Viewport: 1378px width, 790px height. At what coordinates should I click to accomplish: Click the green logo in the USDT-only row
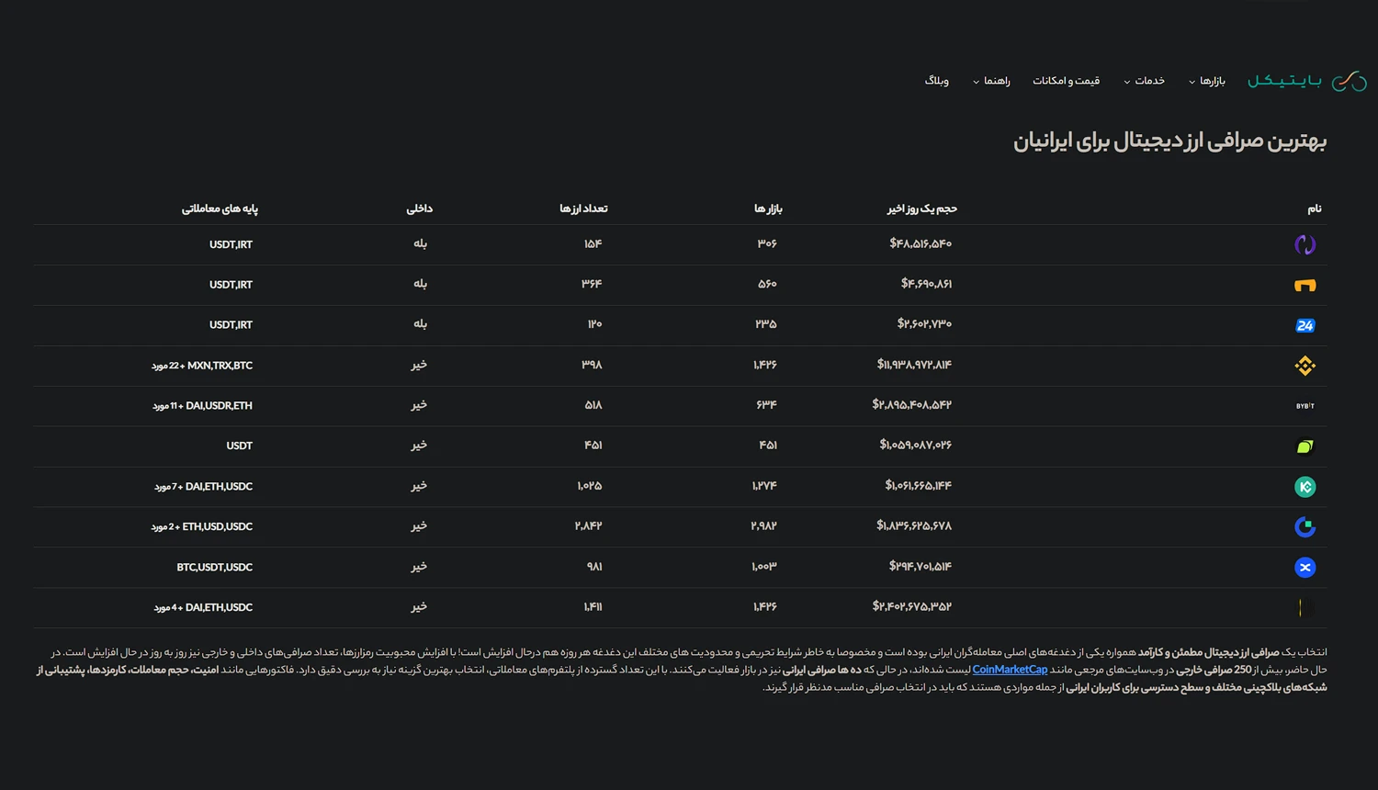click(1305, 446)
